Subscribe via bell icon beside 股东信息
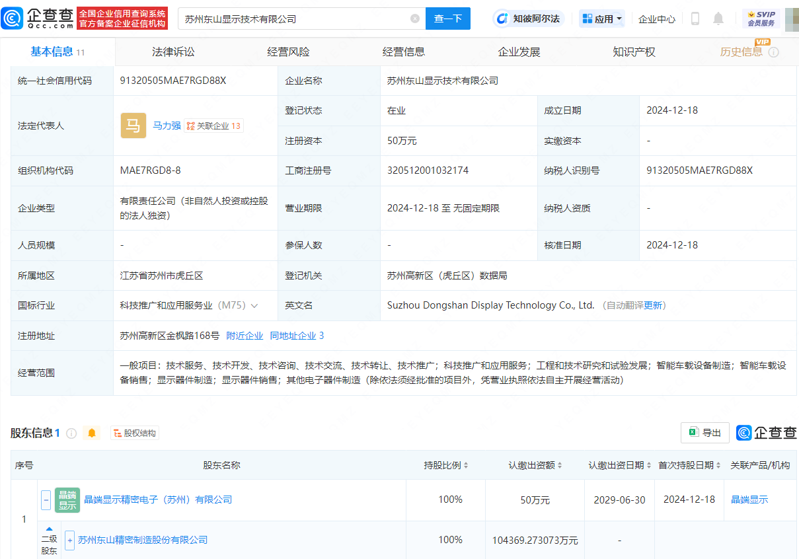799x559 pixels. coord(92,433)
